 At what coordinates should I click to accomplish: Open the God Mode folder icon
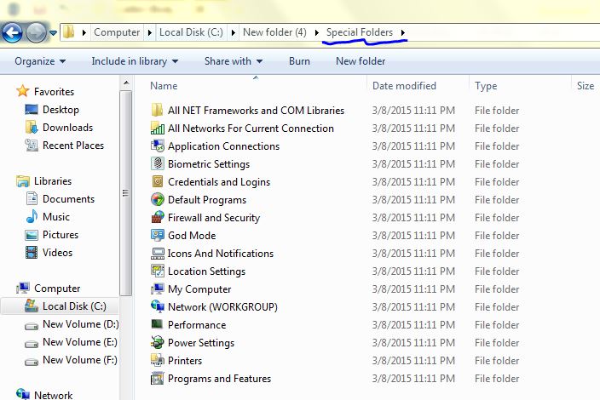[157, 236]
